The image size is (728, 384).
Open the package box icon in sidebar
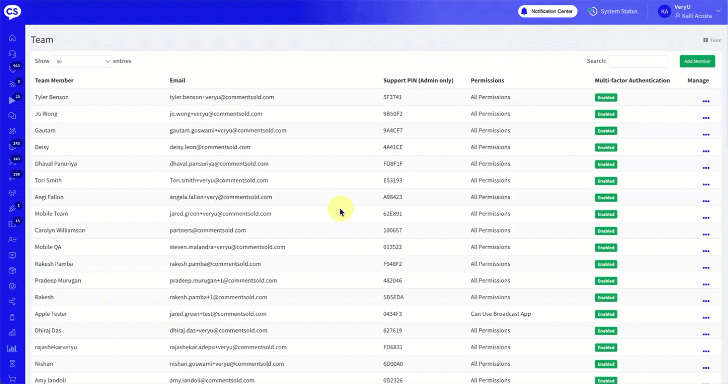point(12,271)
